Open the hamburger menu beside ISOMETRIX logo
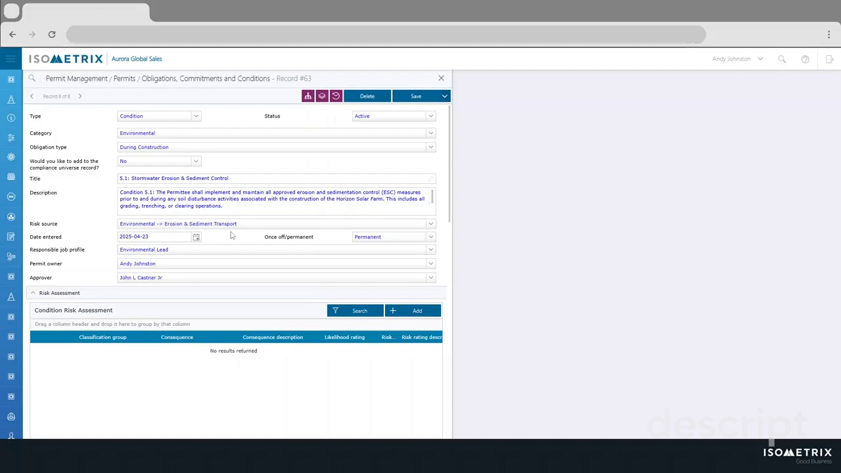 pyautogui.click(x=11, y=59)
